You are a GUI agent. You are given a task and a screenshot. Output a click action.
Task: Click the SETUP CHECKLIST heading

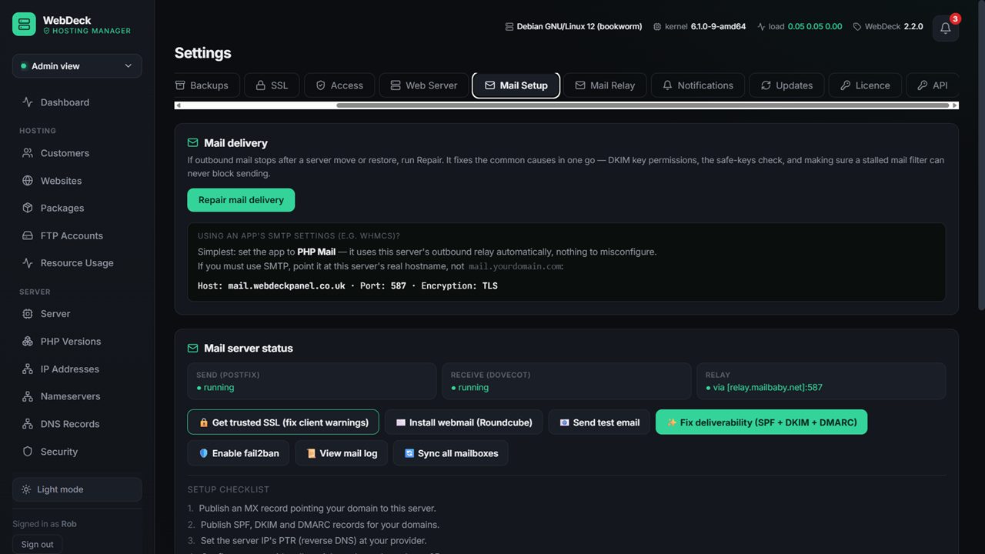click(x=229, y=489)
